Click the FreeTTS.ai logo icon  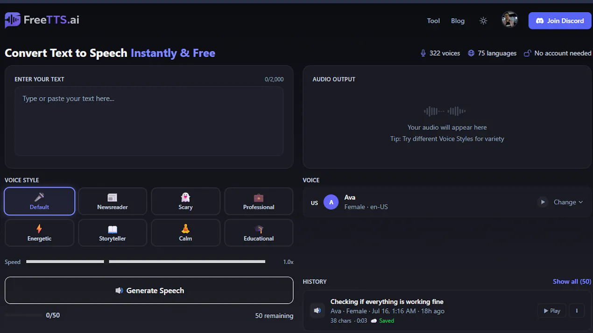(x=13, y=20)
